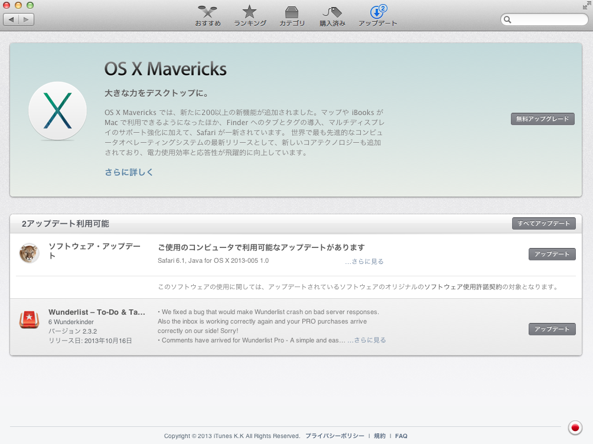Viewport: 593px width, 444px height.
Task: Expand さらに見る for Safari 6.1 update
Action: point(366,261)
